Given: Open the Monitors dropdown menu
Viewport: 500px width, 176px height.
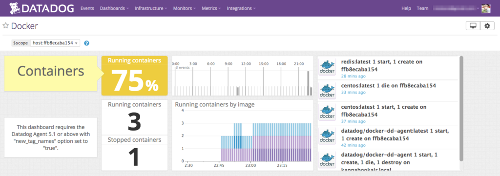Looking at the screenshot, I should point(184,9).
